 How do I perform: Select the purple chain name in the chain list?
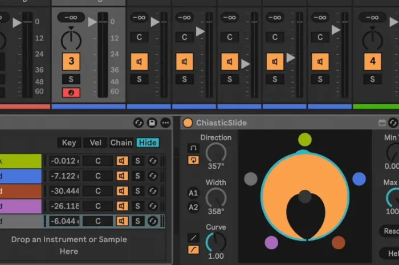tap(21, 206)
